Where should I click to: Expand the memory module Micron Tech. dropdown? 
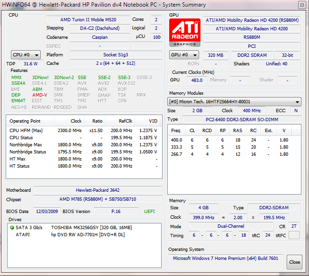point(234,102)
